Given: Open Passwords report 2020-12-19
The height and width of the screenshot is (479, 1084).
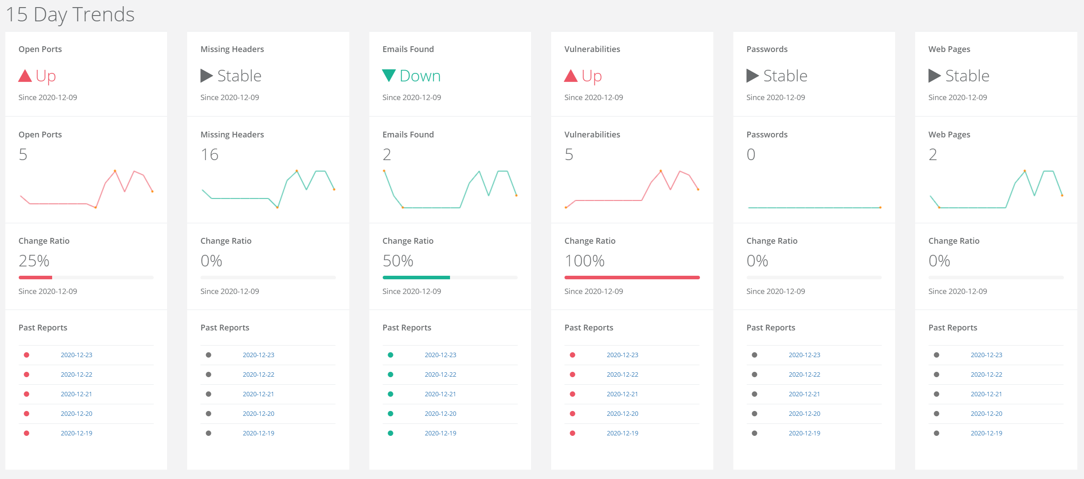Looking at the screenshot, I should coord(805,433).
